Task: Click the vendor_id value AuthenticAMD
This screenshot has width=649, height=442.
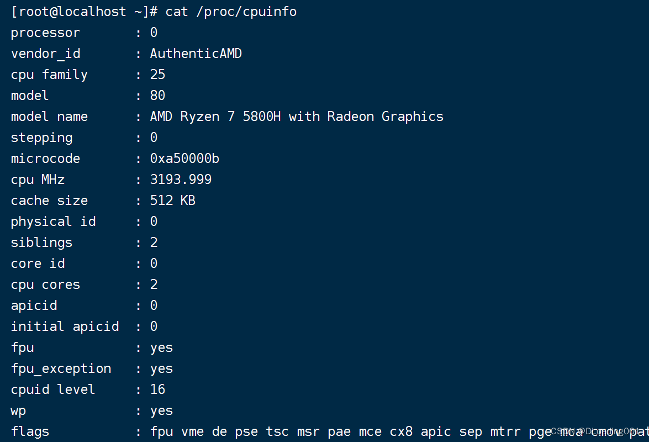Action: 196,53
